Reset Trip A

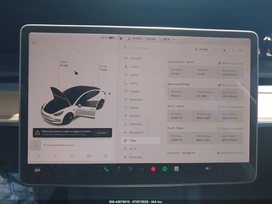click(180, 106)
